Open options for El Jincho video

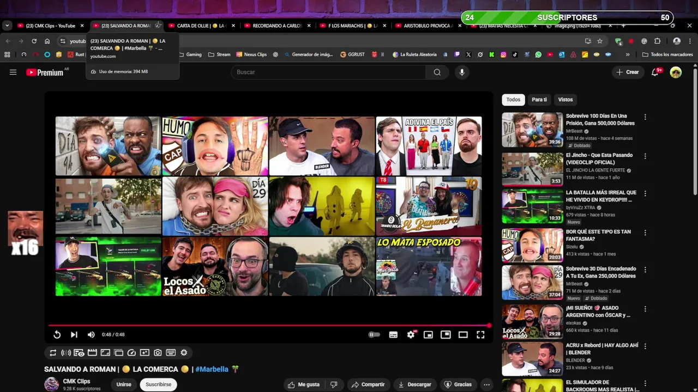[x=645, y=156]
